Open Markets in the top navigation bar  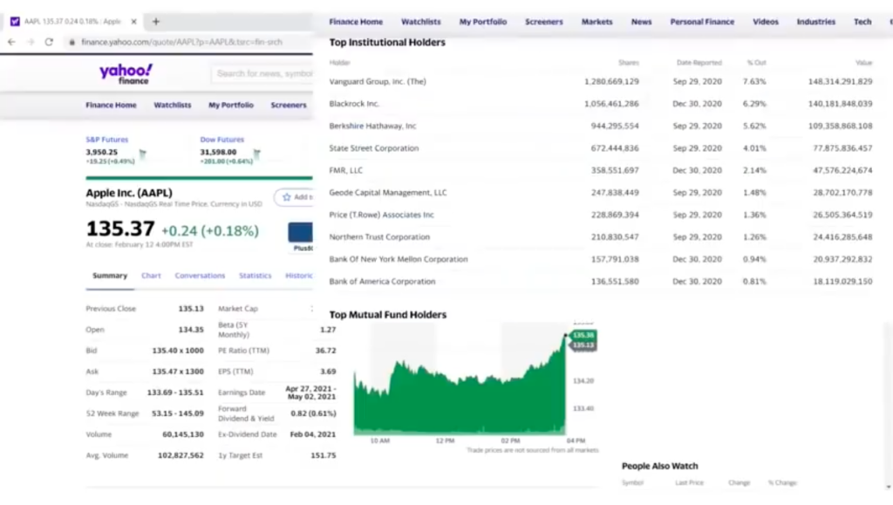point(597,22)
